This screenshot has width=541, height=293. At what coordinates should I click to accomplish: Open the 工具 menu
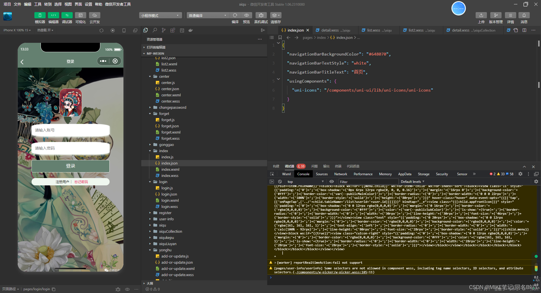(38, 4)
